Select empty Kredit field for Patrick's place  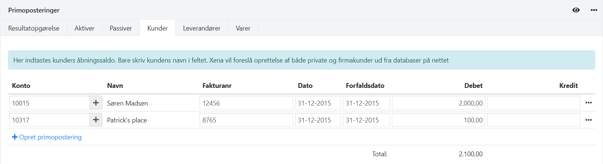tap(533, 120)
